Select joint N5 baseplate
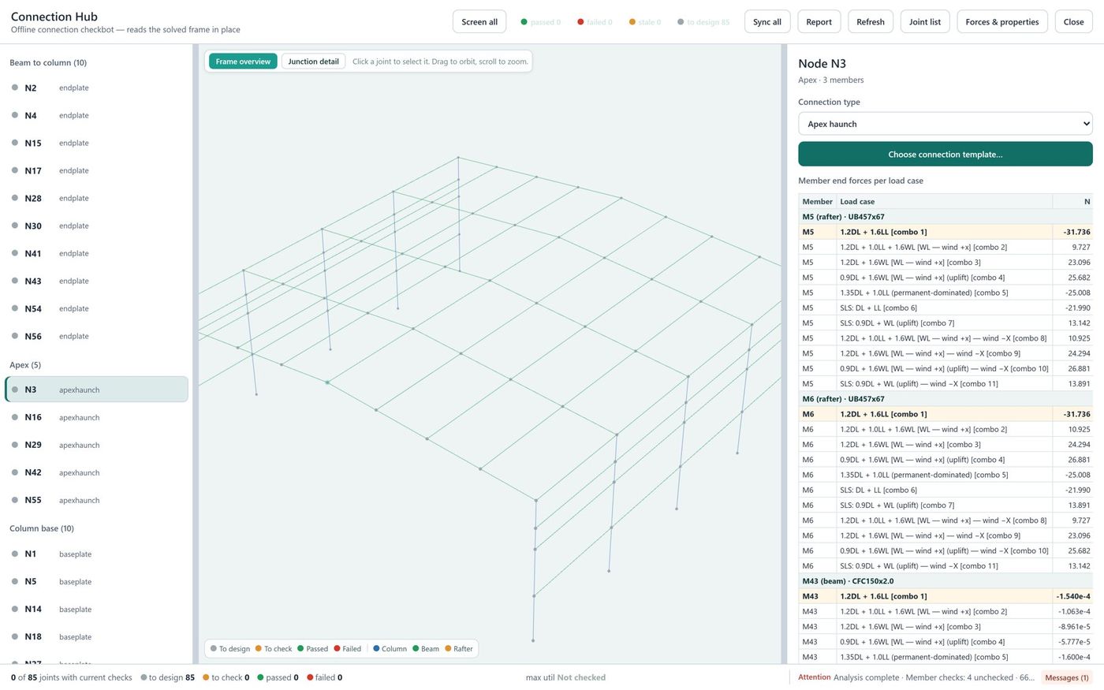 (x=96, y=581)
